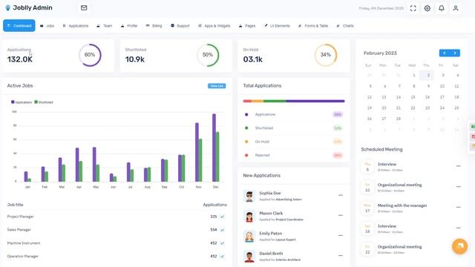The height and width of the screenshot is (267, 475).
Task: Click trend icon beside Sales Manager
Action: pos(223,230)
